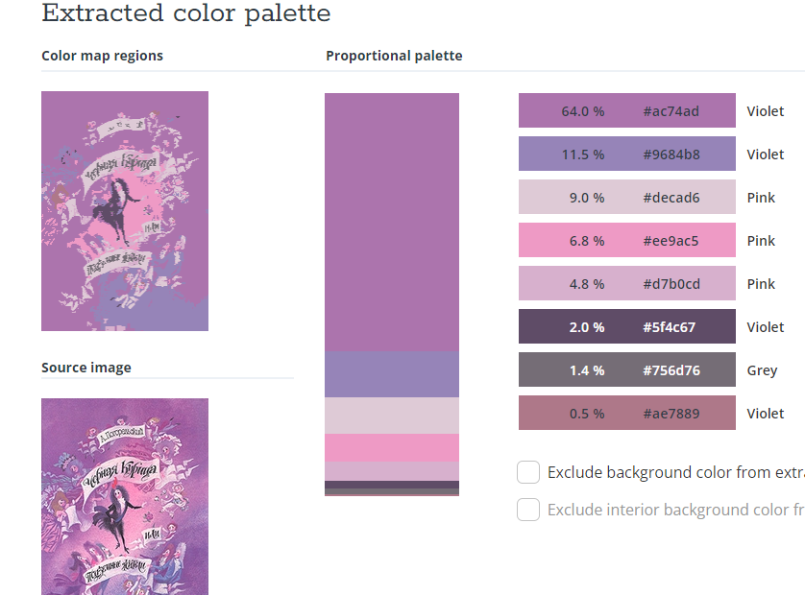
Task: Click the Source image heading
Action: [86, 368]
